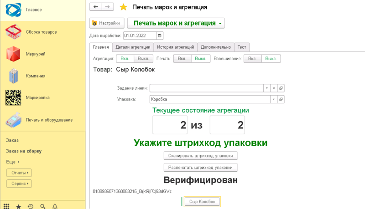The height and width of the screenshot is (209, 365).
Task: Switch to Детали агрегации tab
Action: pyautogui.click(x=132, y=47)
